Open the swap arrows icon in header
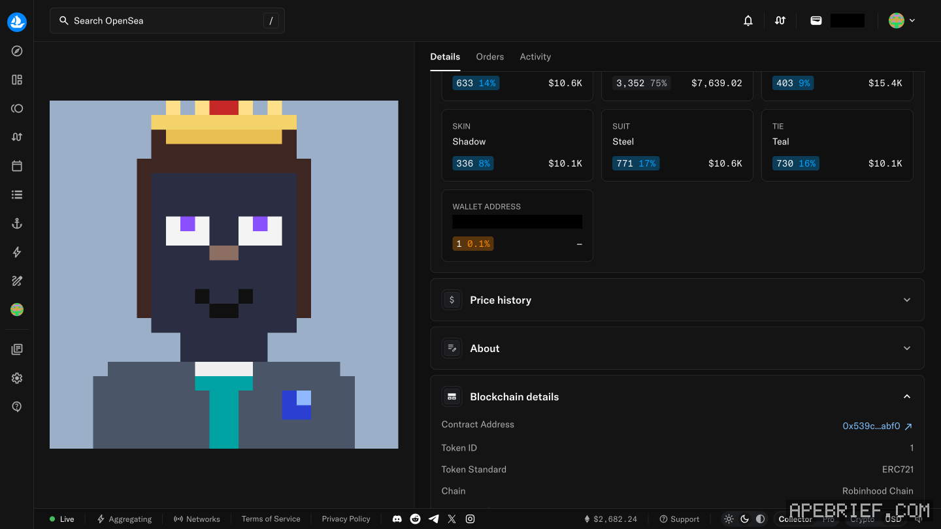Viewport: 941px width, 529px height. pos(780,21)
